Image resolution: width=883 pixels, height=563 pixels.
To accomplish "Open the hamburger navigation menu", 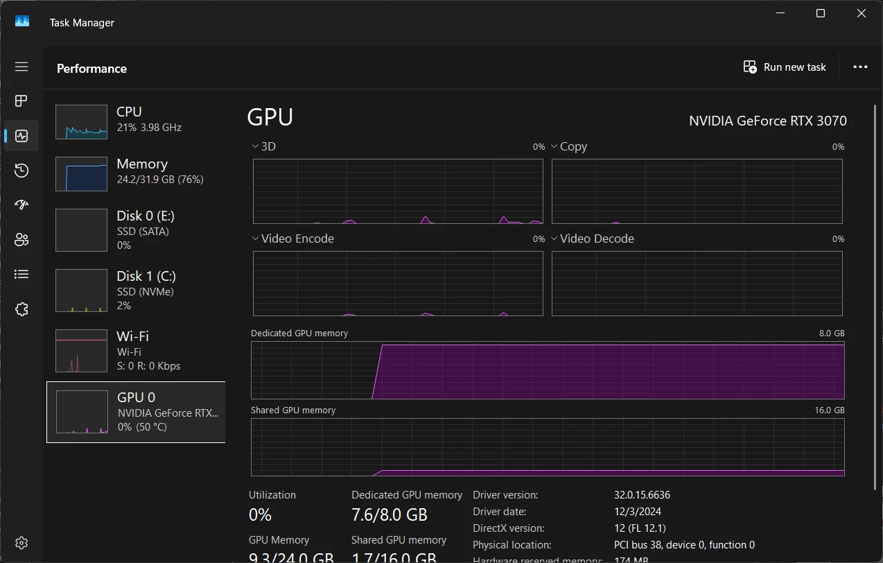I will click(21, 67).
